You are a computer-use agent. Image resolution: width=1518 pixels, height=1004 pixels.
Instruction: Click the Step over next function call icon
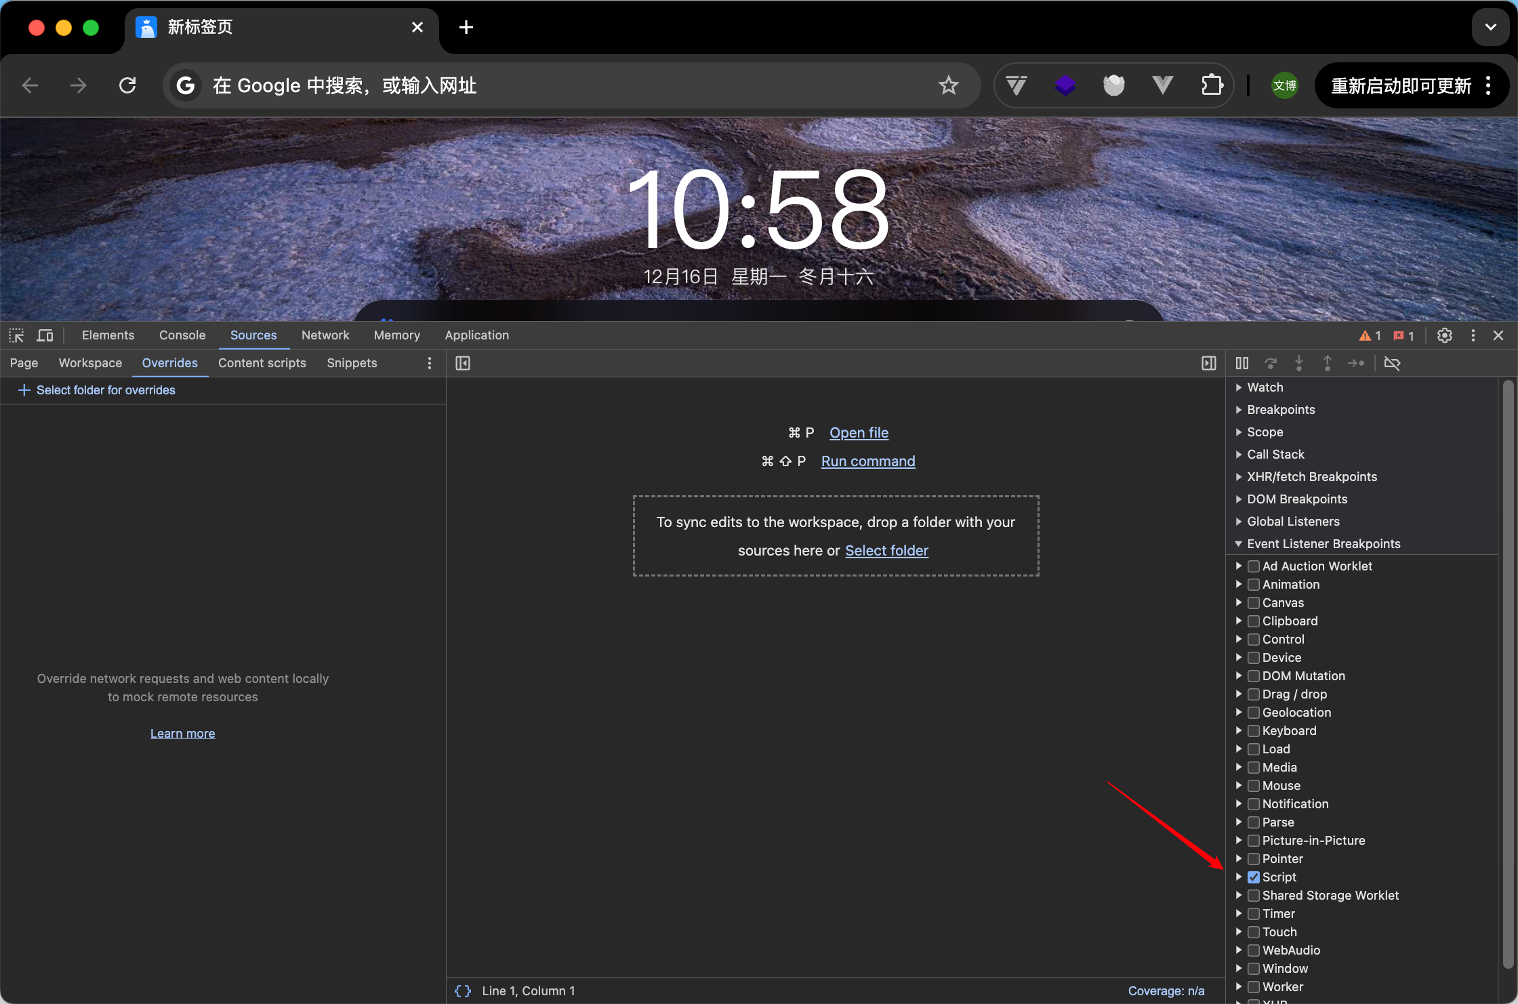[x=1271, y=363]
